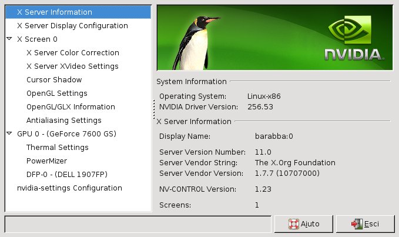Click the status bar field at bottom
Image resolution: width=399 pixels, height=237 pixels.
pyautogui.click(x=138, y=224)
